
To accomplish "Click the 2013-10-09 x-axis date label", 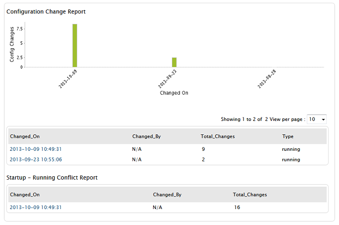I will (x=68, y=79).
